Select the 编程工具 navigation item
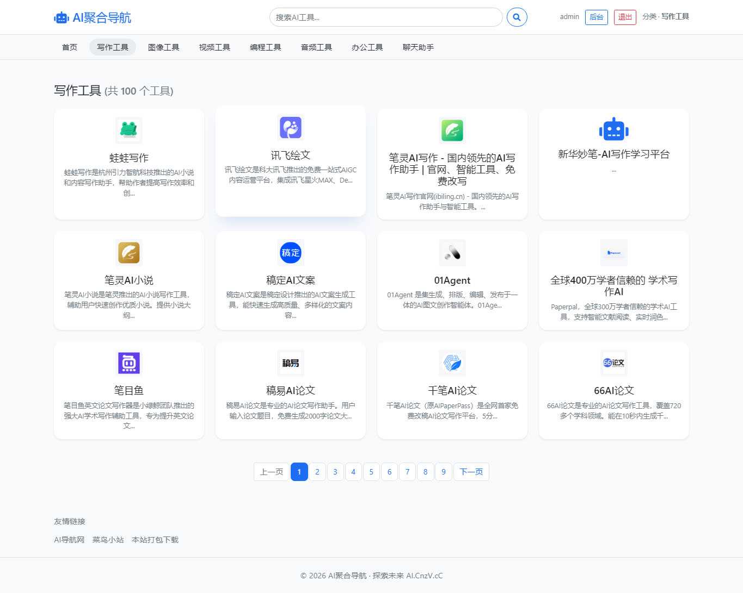 click(265, 47)
